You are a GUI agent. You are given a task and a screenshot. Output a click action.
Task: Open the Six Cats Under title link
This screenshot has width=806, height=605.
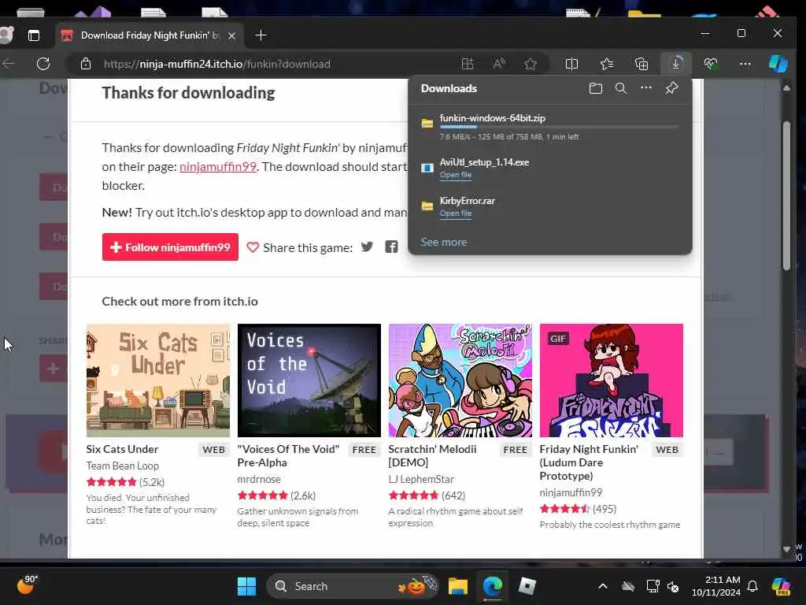point(122,449)
